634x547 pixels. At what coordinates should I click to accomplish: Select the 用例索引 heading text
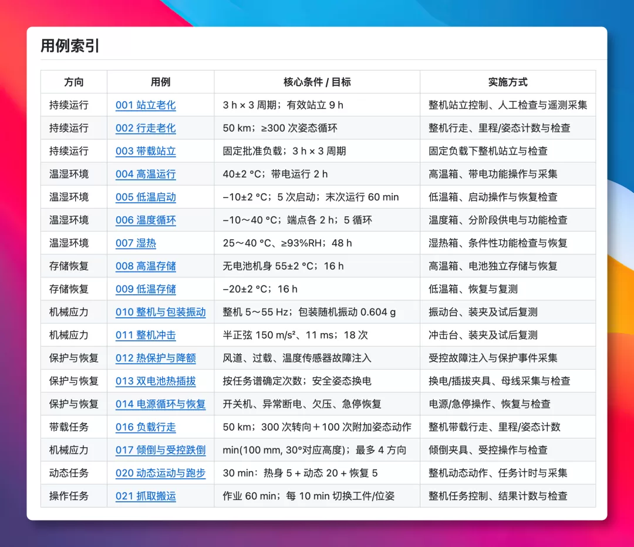(x=70, y=46)
